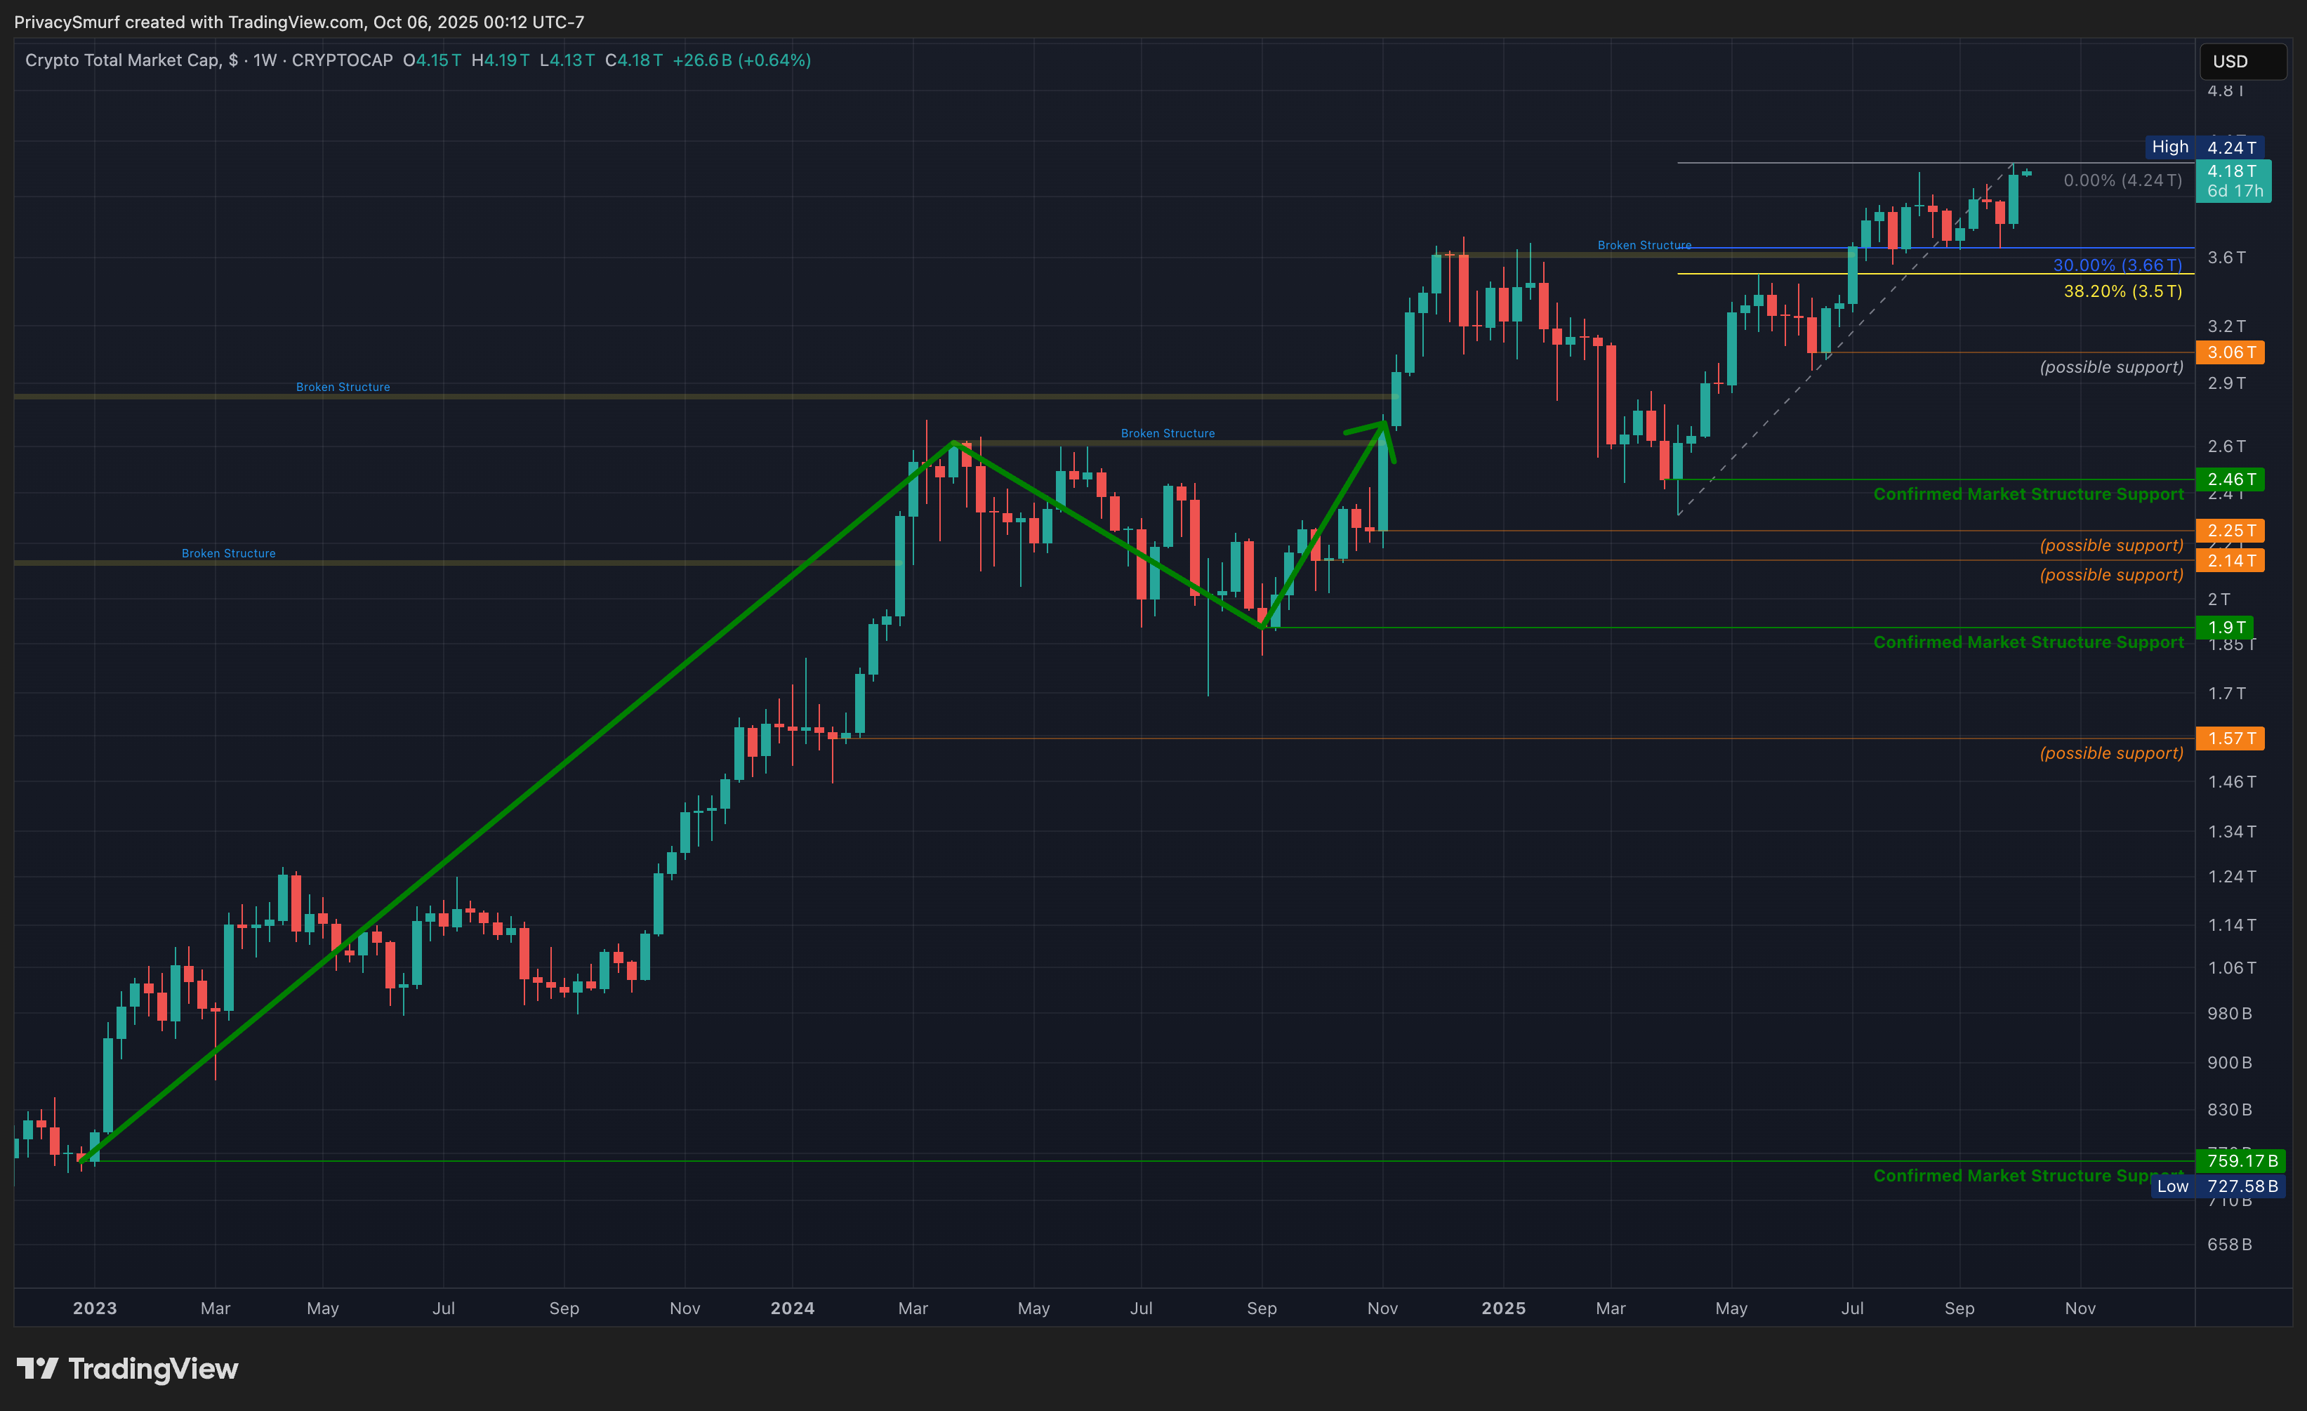Click the 2024 label on time axis
The height and width of the screenshot is (1411, 2307).
point(792,1308)
